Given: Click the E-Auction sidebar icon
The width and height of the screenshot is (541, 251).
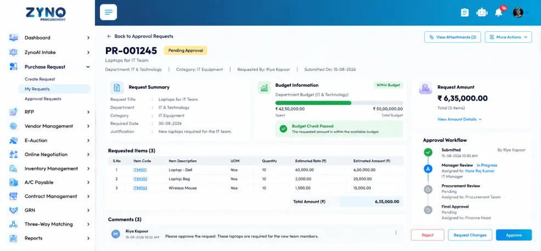Looking at the screenshot, I should coord(14,141).
